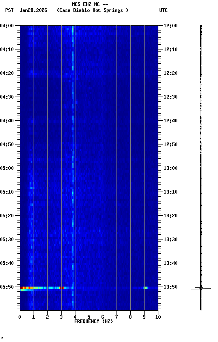Click the bright spot near 9 Hz at 05:50
218x342 pixels.
tap(146, 288)
